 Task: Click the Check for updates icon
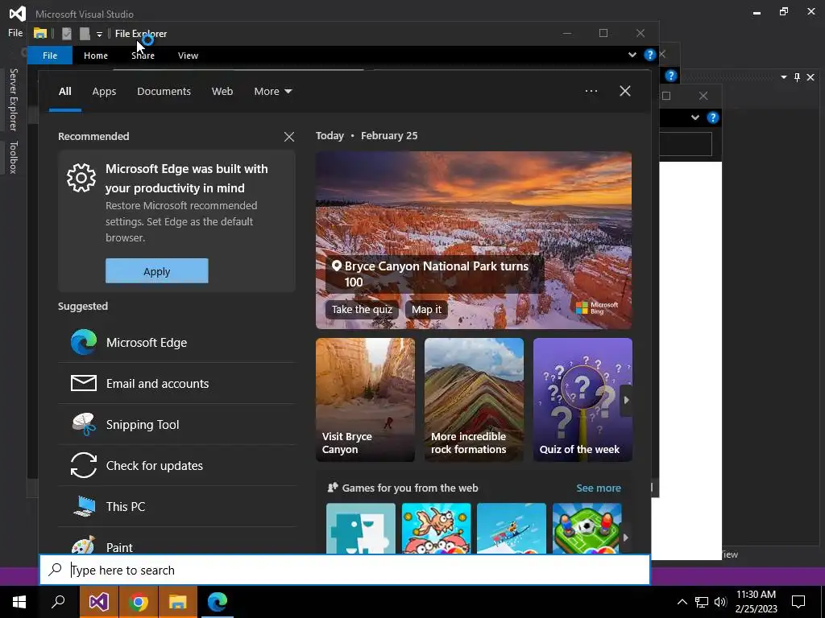(x=84, y=465)
